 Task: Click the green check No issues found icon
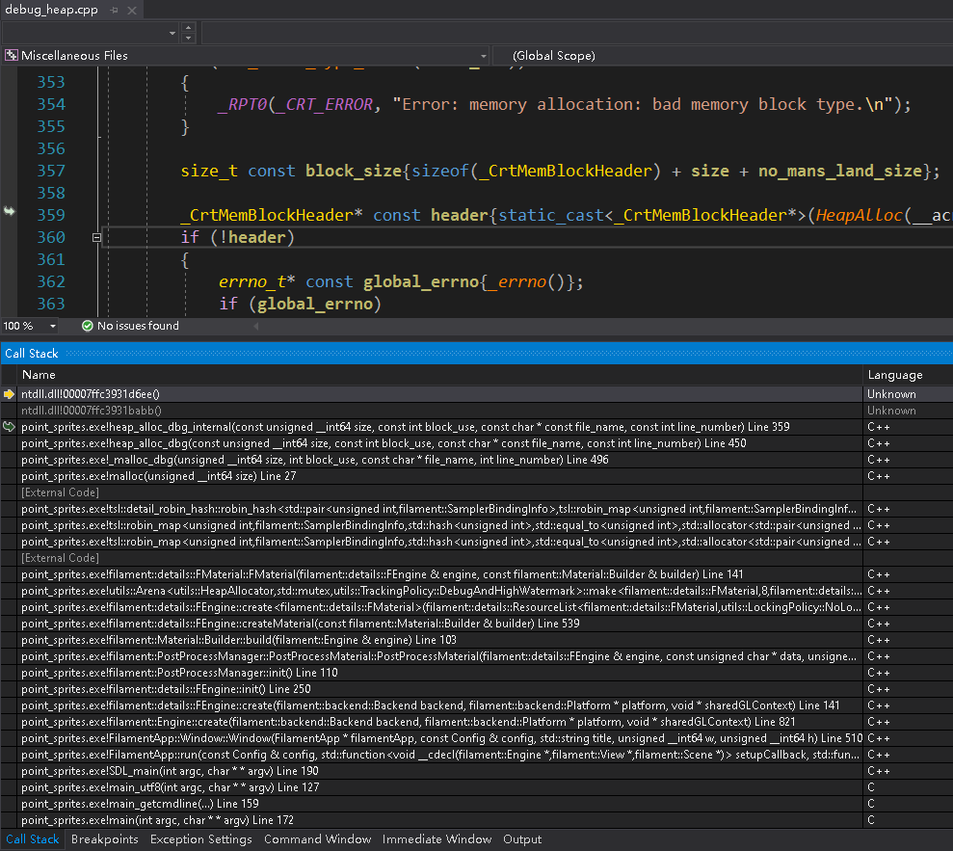coord(87,326)
